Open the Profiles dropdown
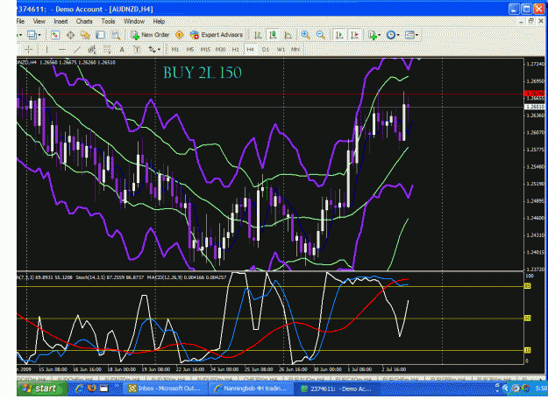This screenshot has height=399, width=548. coord(34,35)
